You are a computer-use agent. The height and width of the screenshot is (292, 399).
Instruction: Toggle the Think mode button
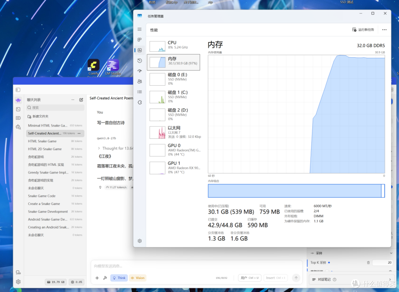[x=119, y=278]
